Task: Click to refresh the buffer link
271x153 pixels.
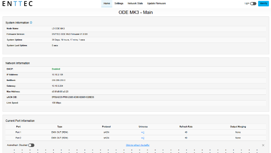Action: tap(138, 145)
